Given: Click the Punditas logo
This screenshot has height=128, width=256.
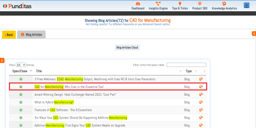Looking at the screenshot, I should coord(17,6).
